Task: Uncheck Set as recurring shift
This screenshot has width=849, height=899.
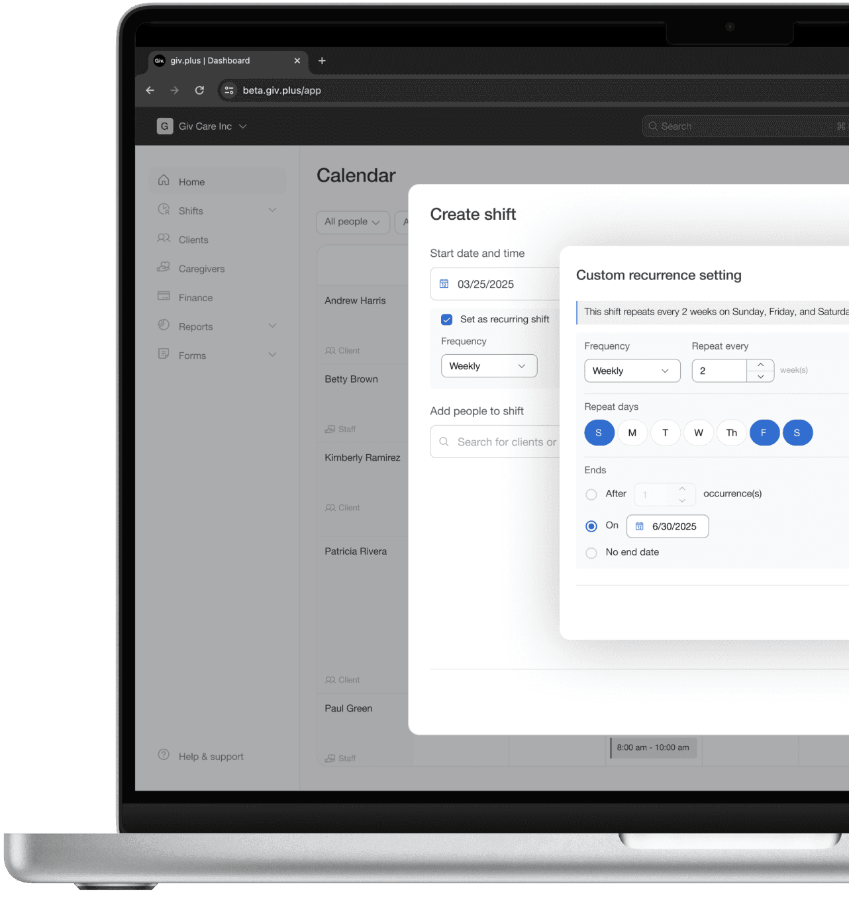Action: pyautogui.click(x=447, y=319)
